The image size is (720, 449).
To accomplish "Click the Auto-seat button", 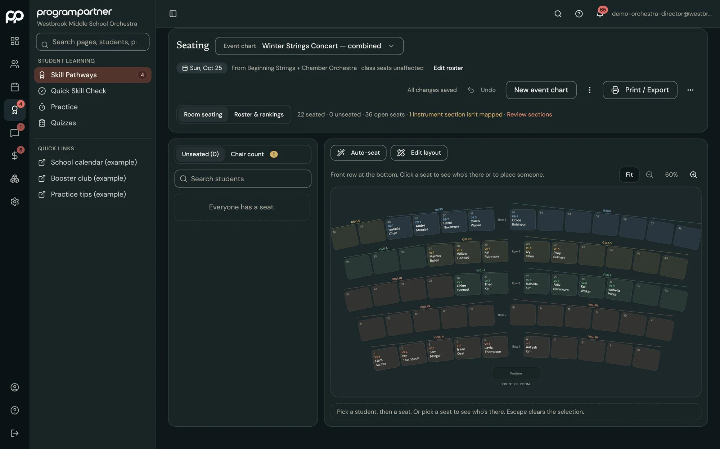I will (358, 153).
